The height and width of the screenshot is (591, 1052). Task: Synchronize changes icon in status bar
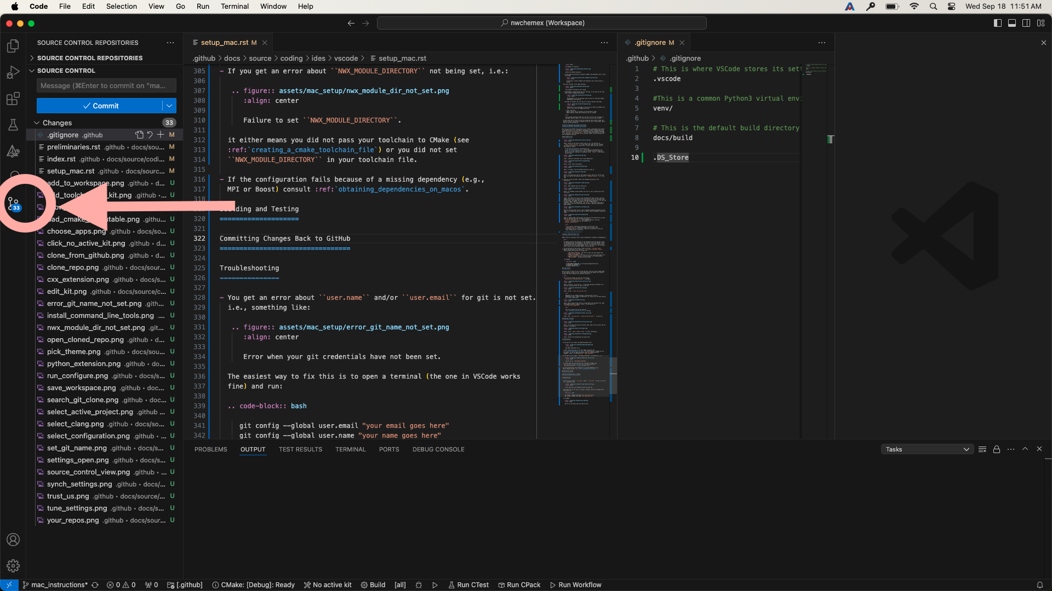pos(95,585)
